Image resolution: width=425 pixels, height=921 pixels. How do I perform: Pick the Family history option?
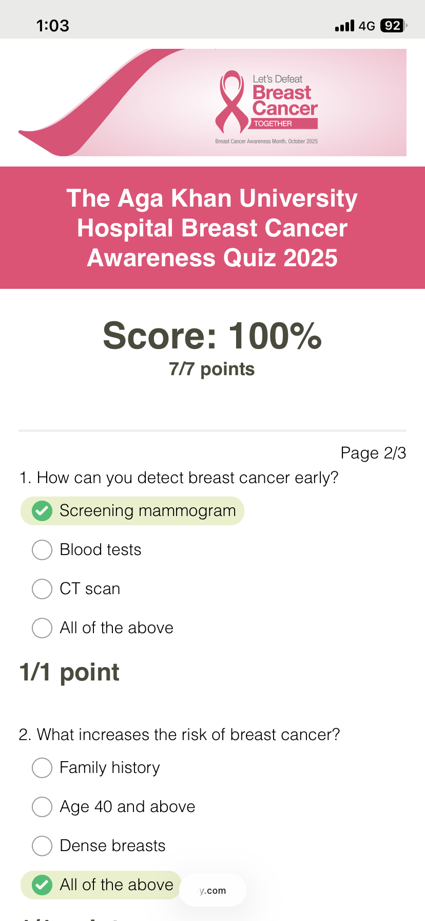pos(42,767)
